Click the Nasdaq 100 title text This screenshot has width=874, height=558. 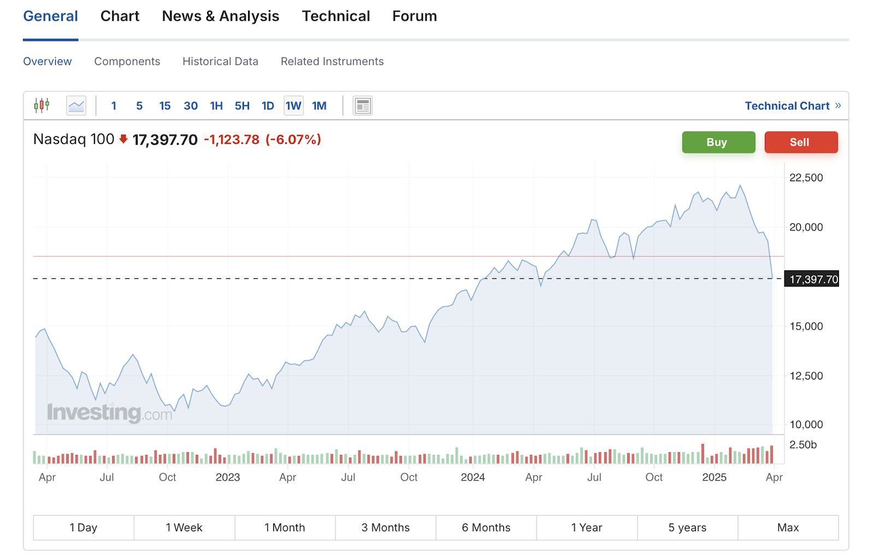pos(74,139)
